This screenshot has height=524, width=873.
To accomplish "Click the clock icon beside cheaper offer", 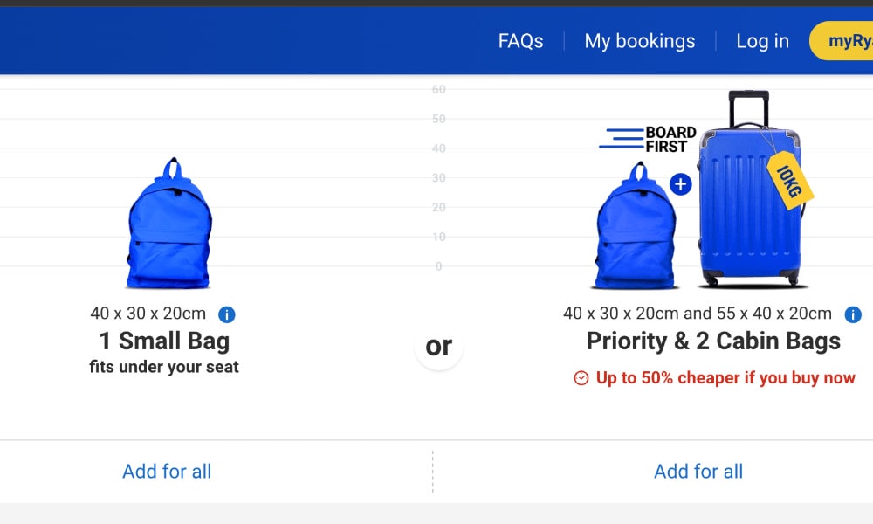I will tap(581, 378).
